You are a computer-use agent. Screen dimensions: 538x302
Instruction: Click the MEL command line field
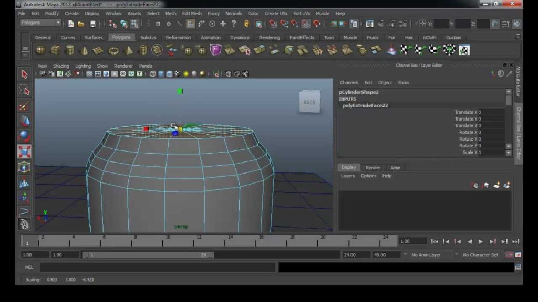158,267
